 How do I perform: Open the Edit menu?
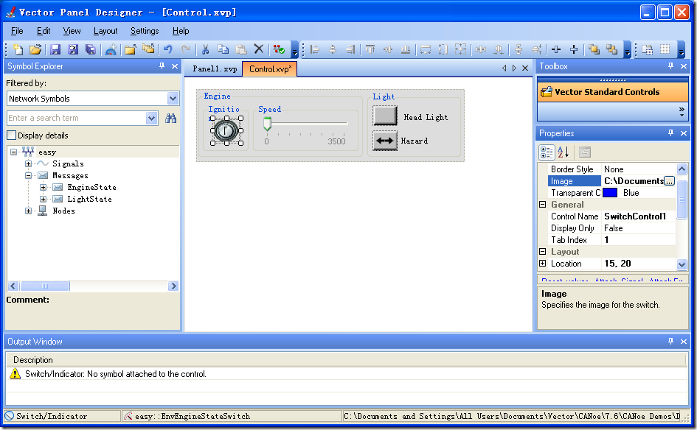(43, 31)
